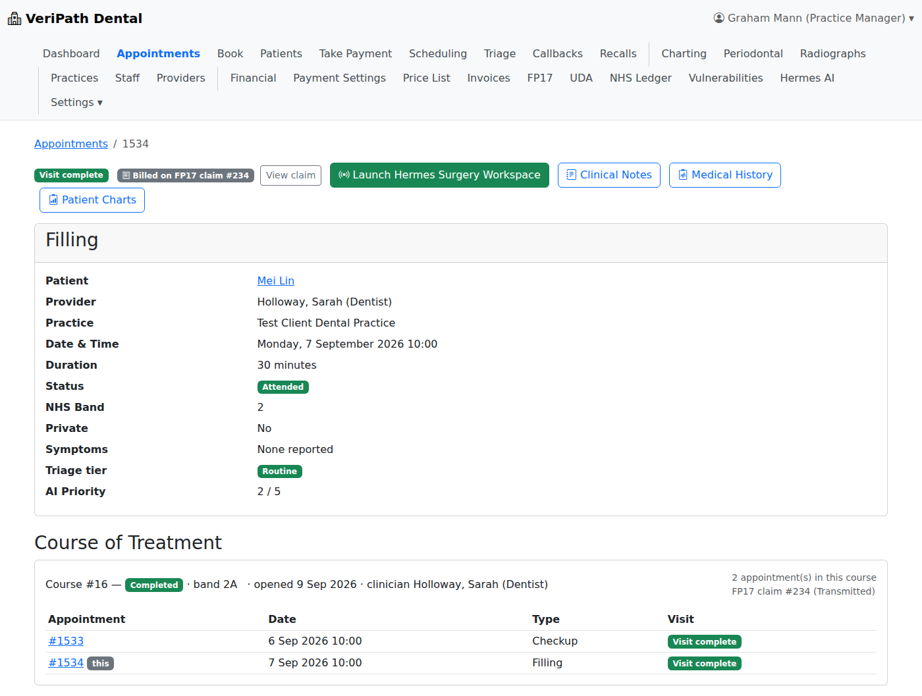Click the Visit complete badge for Checkup row
Viewport: 922px width, 696px height.
click(705, 641)
